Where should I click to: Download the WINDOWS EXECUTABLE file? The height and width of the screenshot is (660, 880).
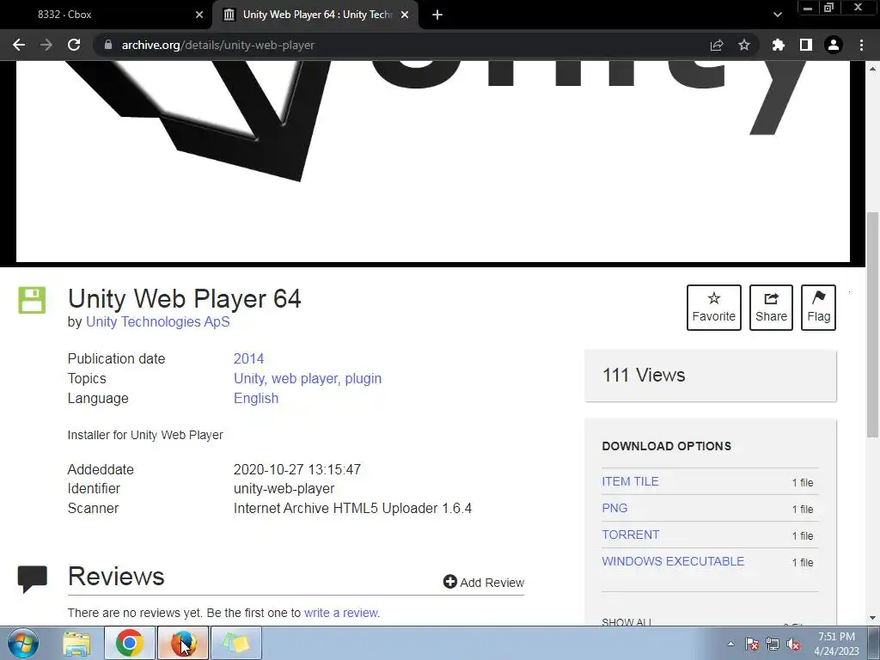click(x=673, y=561)
